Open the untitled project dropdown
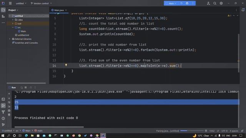This screenshot has height=138, width=246. [21, 3]
